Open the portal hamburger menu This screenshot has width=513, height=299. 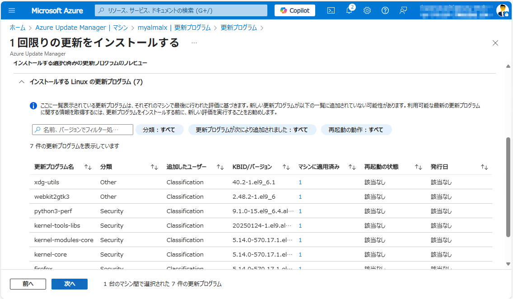(x=12, y=10)
